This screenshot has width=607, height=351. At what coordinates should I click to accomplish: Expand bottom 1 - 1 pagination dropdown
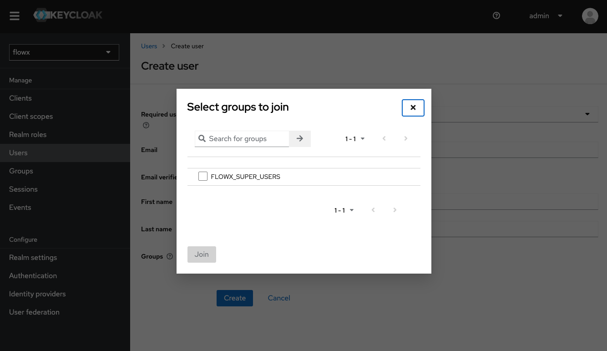click(344, 210)
